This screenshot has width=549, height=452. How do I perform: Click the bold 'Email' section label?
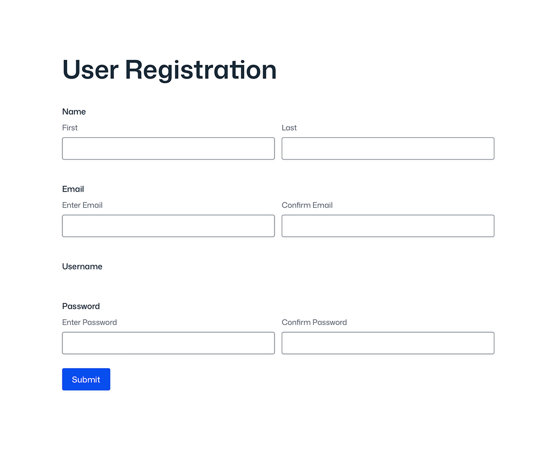tap(73, 189)
